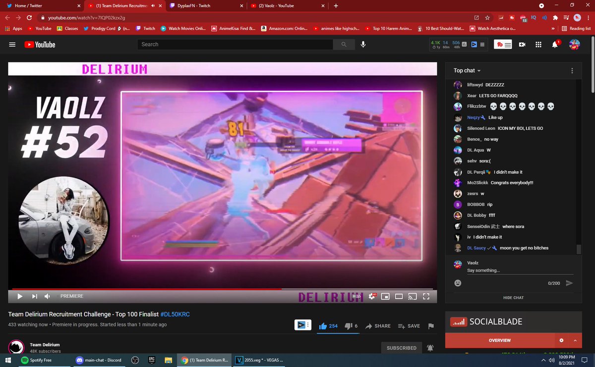
Task: Open Chrome three-dot menu
Action: tap(589, 18)
